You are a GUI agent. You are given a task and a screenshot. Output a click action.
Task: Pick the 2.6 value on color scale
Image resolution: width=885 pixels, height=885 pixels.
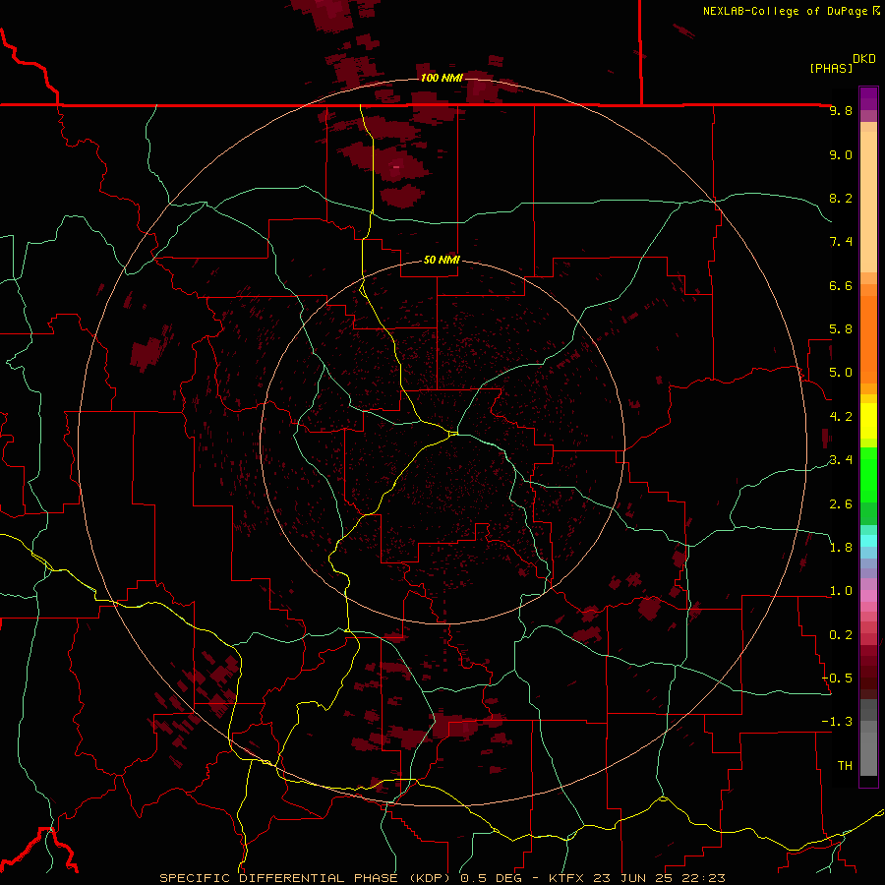click(841, 504)
